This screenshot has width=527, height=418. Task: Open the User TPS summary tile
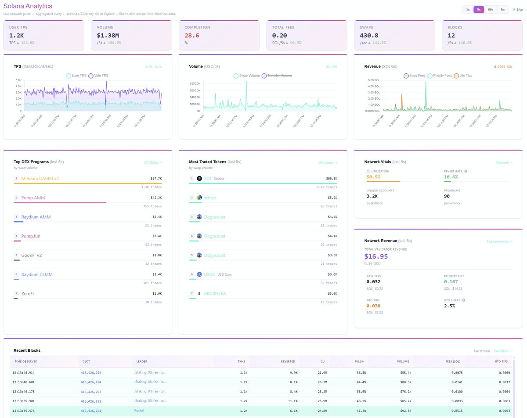pyautogui.click(x=43, y=35)
